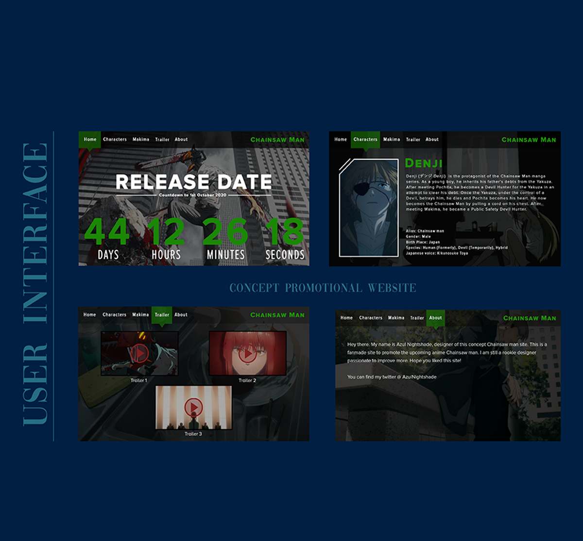Viewport: 583px width, 541px height.
Task: Click the Chainsaw Man logo on the About page
Action: click(530, 318)
